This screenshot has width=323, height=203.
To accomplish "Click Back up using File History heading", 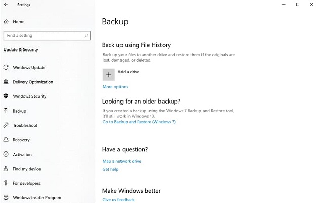I will click(x=136, y=45).
